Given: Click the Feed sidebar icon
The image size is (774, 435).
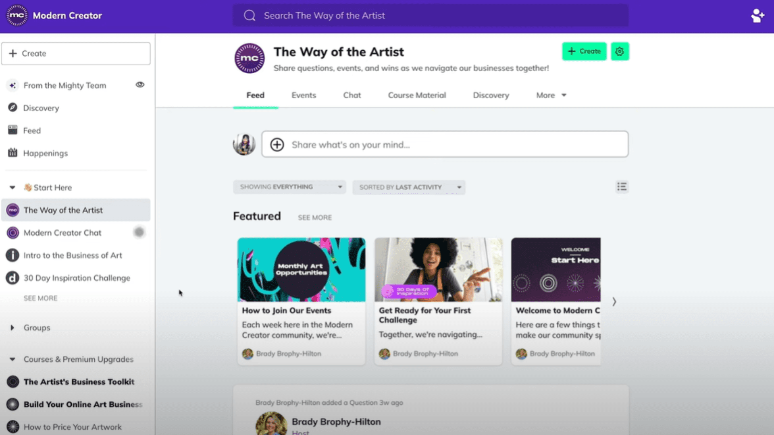Looking at the screenshot, I should point(13,130).
